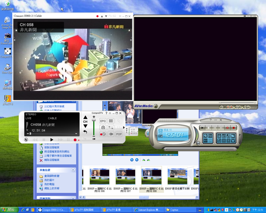The height and width of the screenshot is (213, 266).
Task: Click AVerTV bottom seek bar
Action: (x=200, y=149)
